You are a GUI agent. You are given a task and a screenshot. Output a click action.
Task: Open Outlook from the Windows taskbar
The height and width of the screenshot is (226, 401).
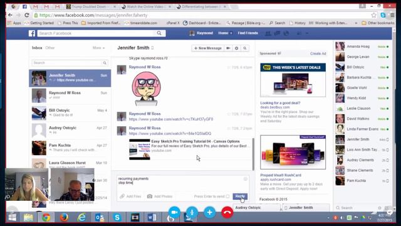(100, 218)
